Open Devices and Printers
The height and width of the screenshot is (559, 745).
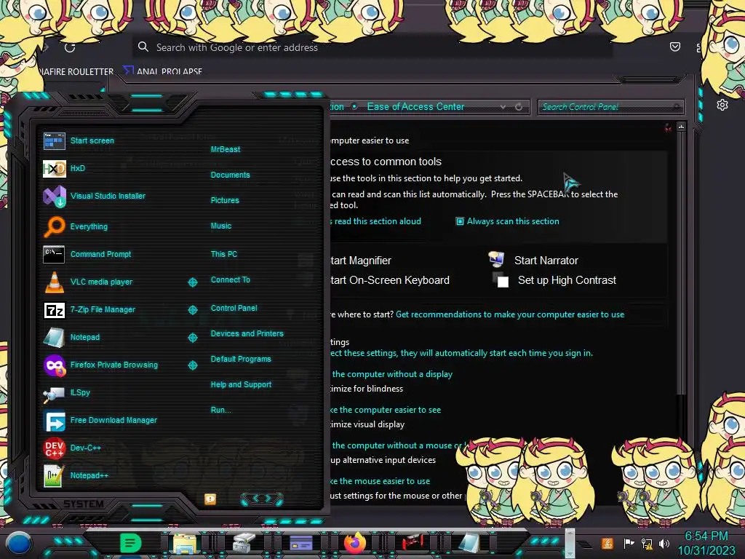[x=247, y=333]
